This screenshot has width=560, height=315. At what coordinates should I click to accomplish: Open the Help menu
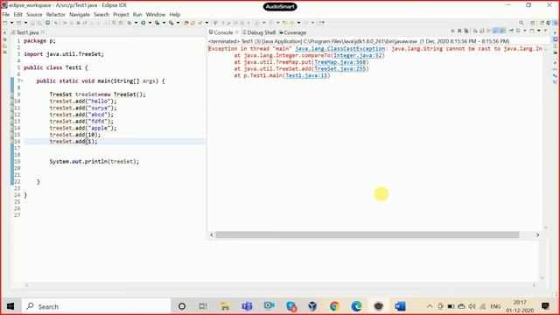coord(175,14)
